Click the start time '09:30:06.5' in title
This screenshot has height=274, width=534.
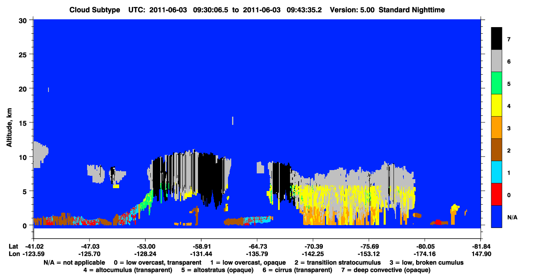coord(211,10)
